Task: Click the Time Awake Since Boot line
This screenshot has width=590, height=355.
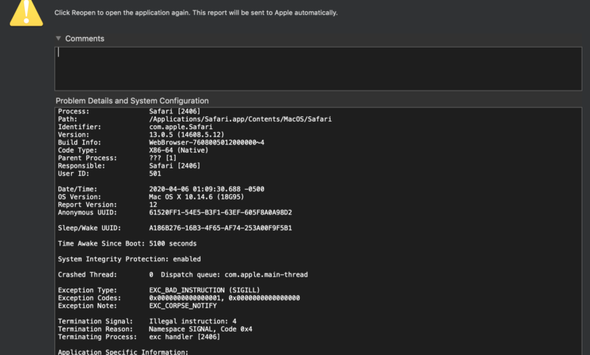Action: point(127,243)
